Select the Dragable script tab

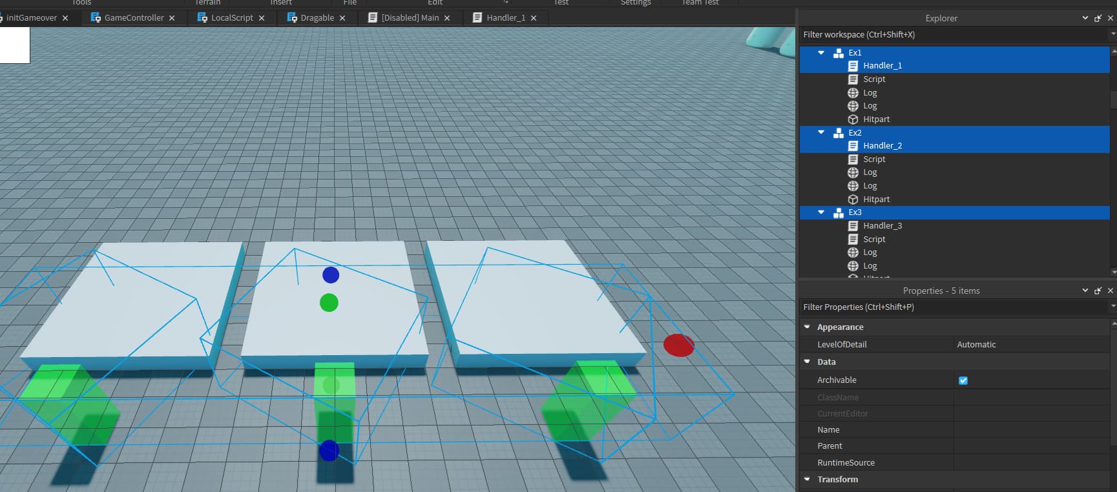point(317,18)
